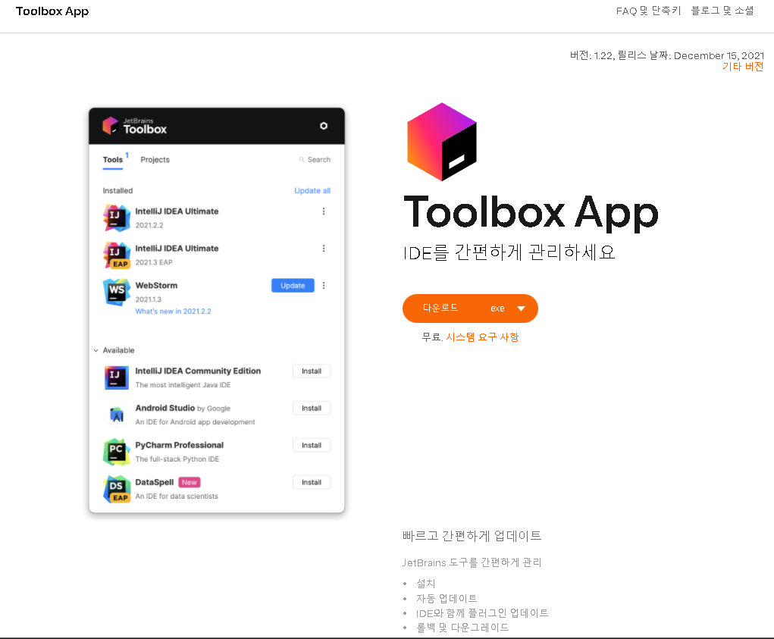Open the 시스템 요구 사항 link
The image size is (774, 639).
pyautogui.click(x=482, y=337)
